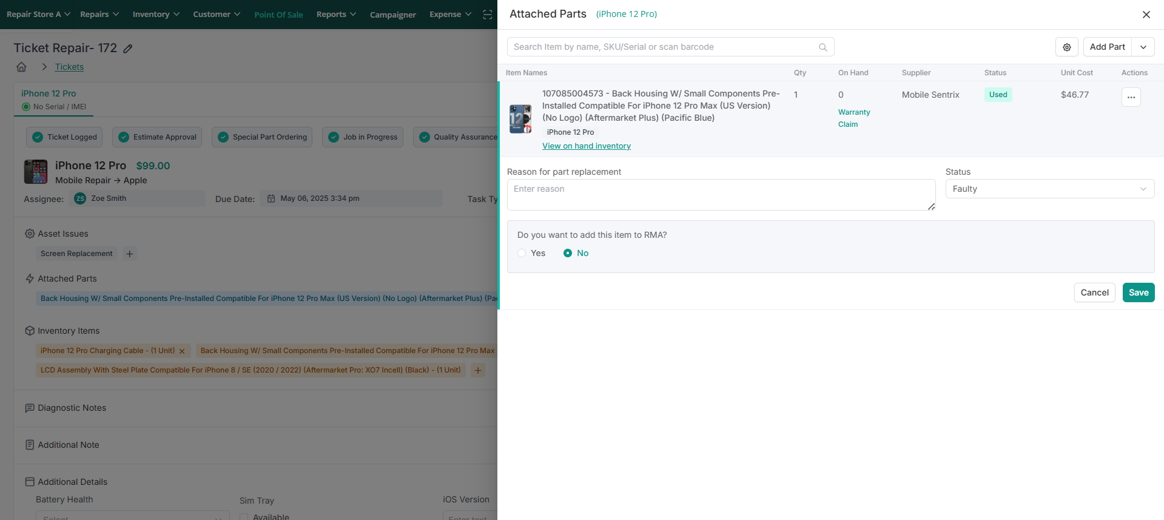Click the Due Date field May 06, 2025
1164x520 pixels.
351,198
